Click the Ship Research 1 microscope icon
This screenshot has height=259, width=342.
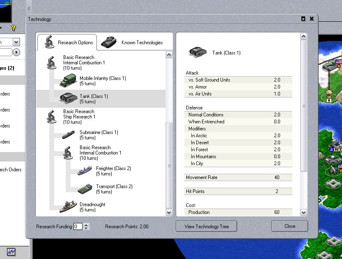coord(51,117)
